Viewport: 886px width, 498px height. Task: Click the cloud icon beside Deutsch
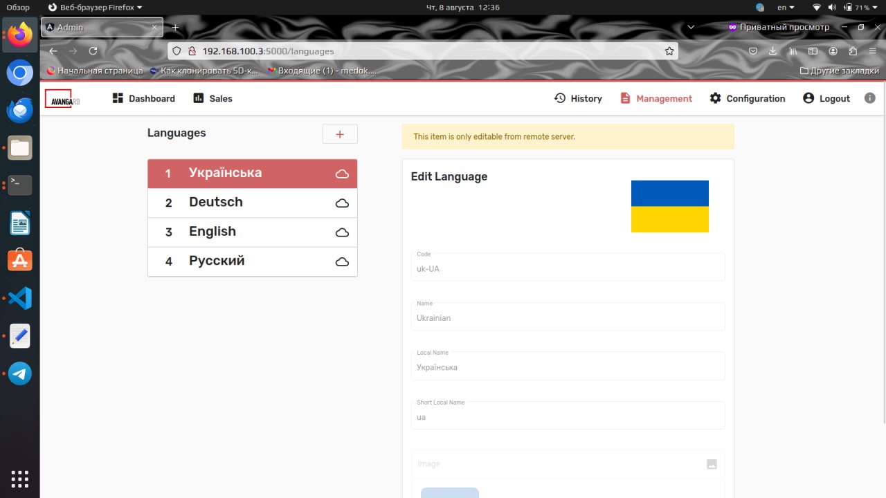click(342, 203)
